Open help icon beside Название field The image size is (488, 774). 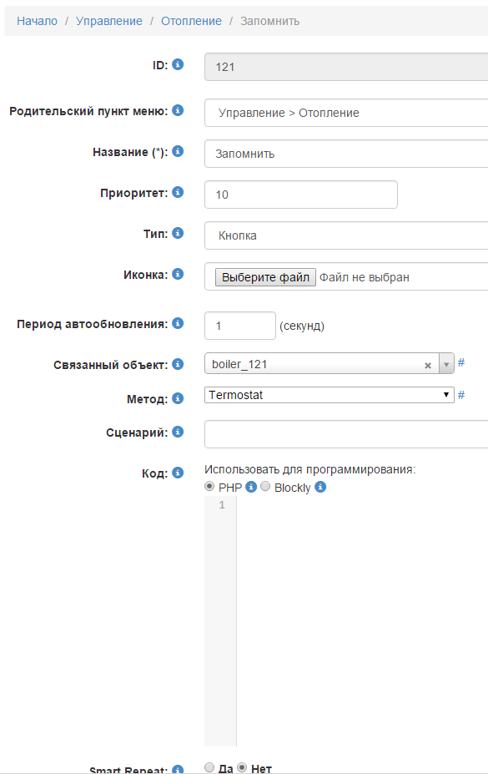tap(177, 151)
